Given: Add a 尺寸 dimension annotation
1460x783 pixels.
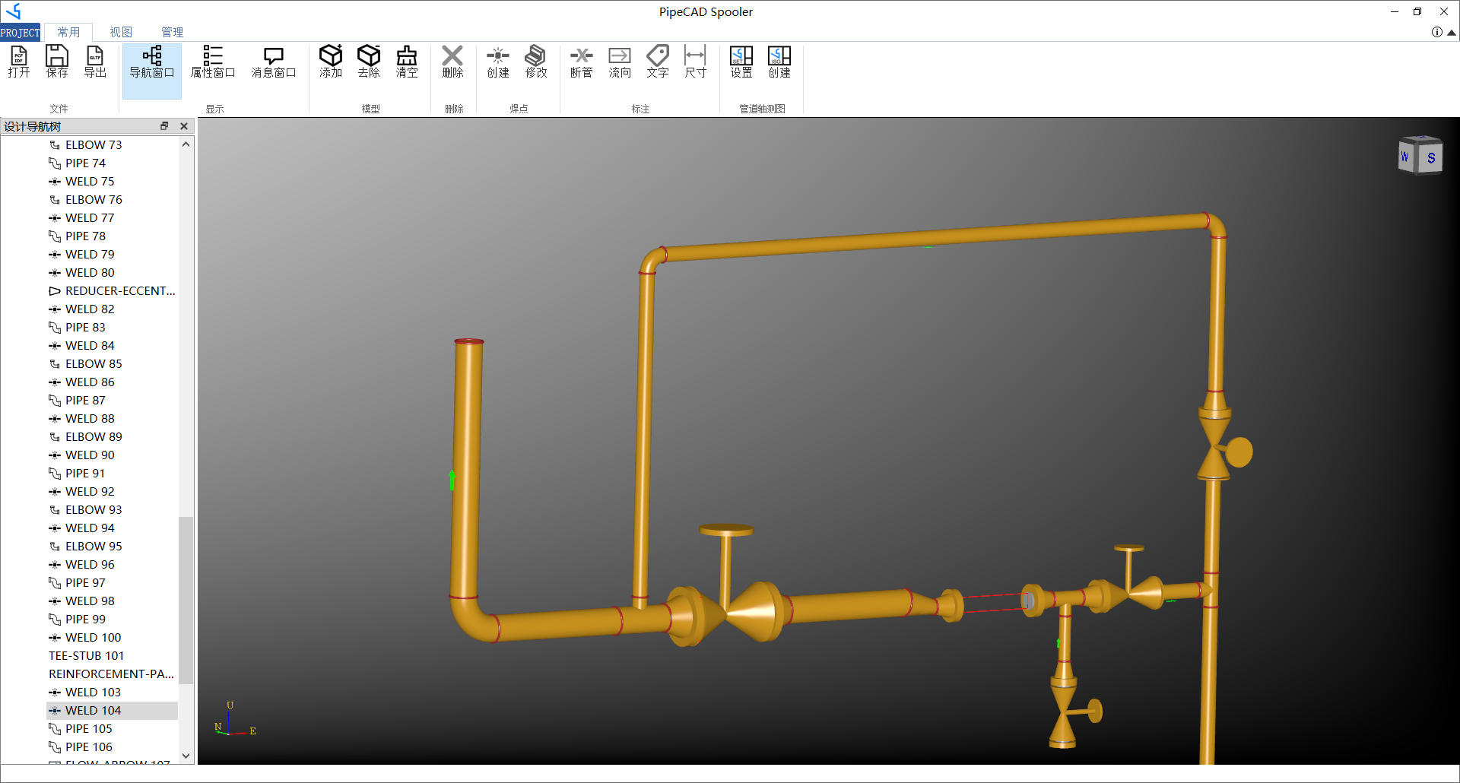Looking at the screenshot, I should tap(696, 62).
